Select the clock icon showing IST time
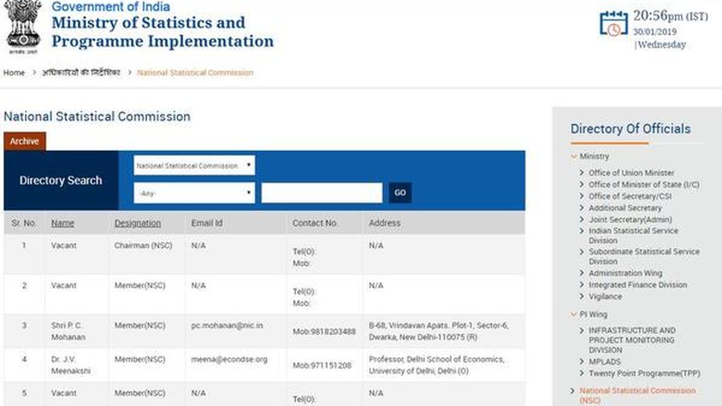 click(x=612, y=28)
